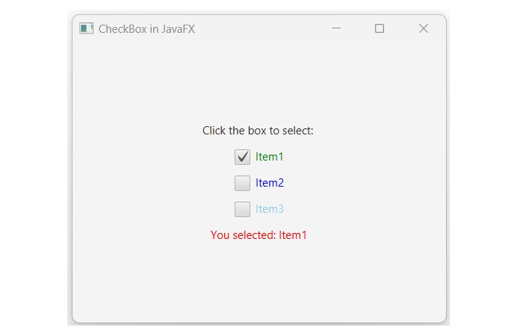Click the 'CheckBox in JavaFX' window title
Screen dimensions: 523x336
[146, 29]
